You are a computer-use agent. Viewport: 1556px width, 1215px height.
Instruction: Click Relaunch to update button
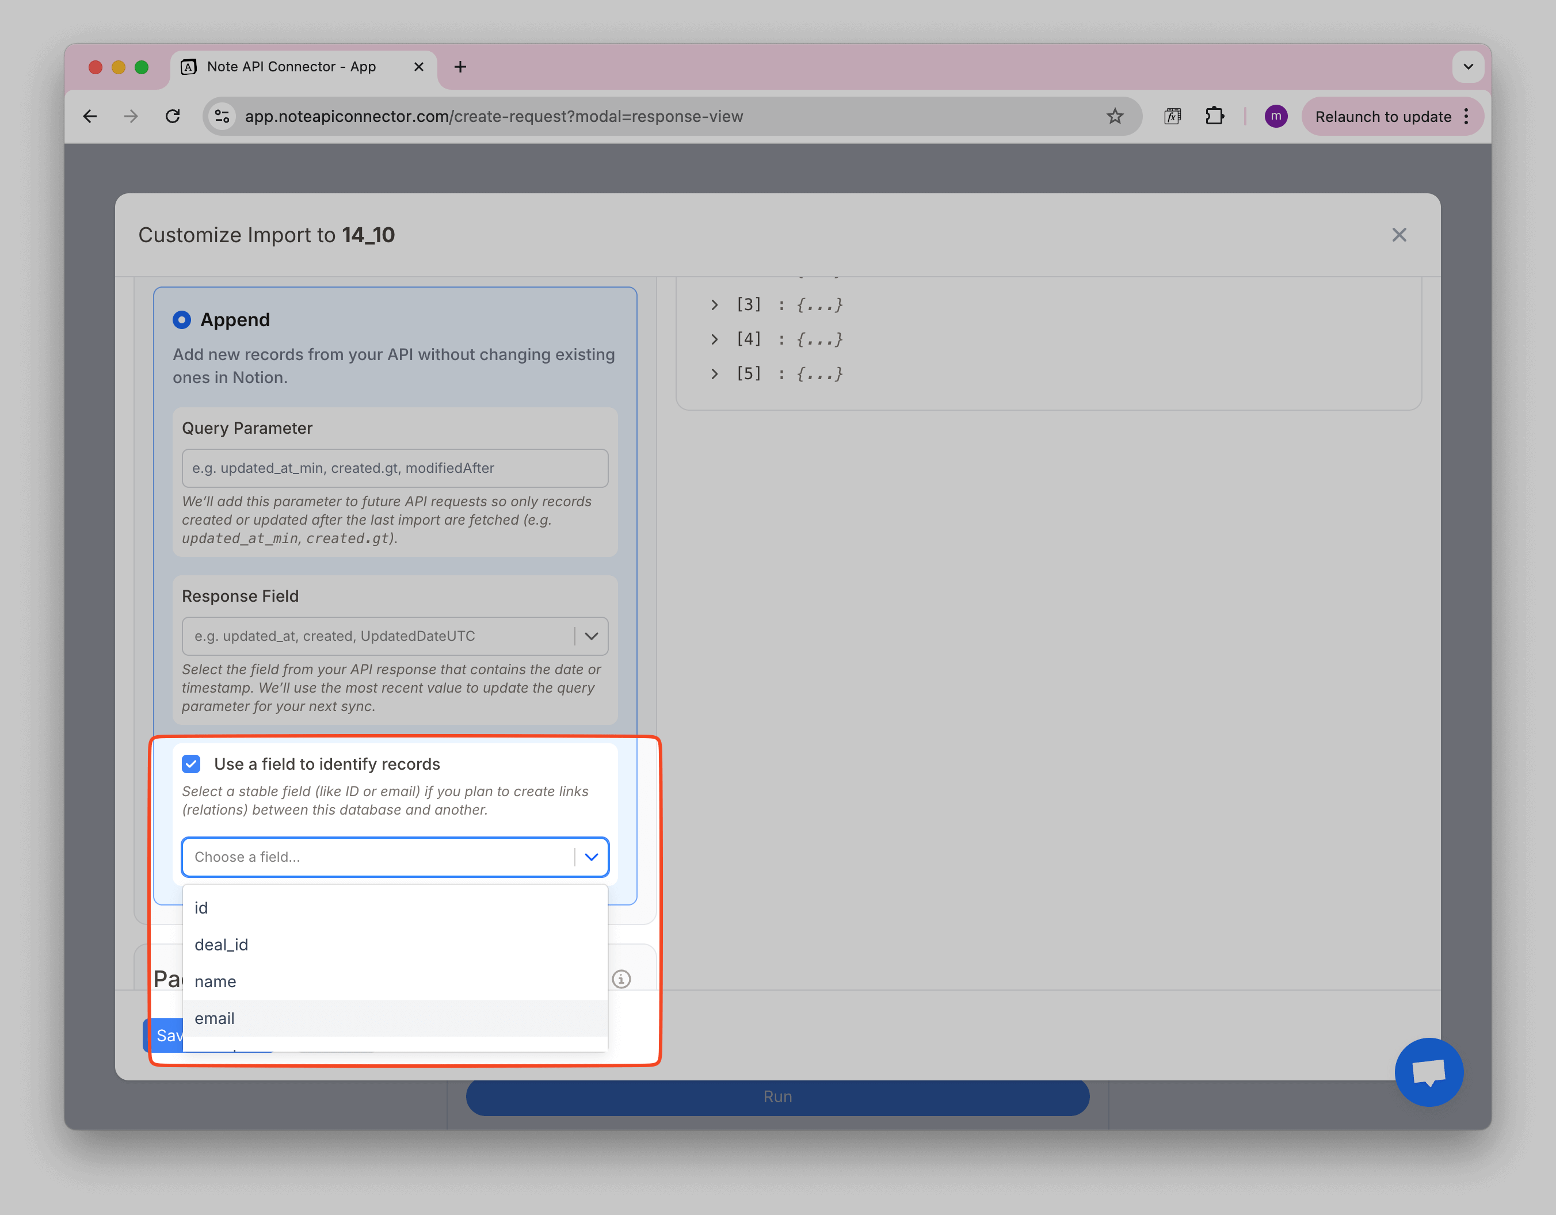coord(1382,116)
